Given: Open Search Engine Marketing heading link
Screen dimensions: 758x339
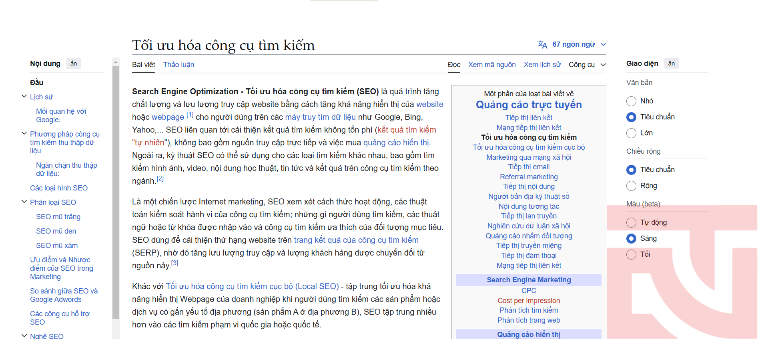Looking at the screenshot, I should pos(529,280).
